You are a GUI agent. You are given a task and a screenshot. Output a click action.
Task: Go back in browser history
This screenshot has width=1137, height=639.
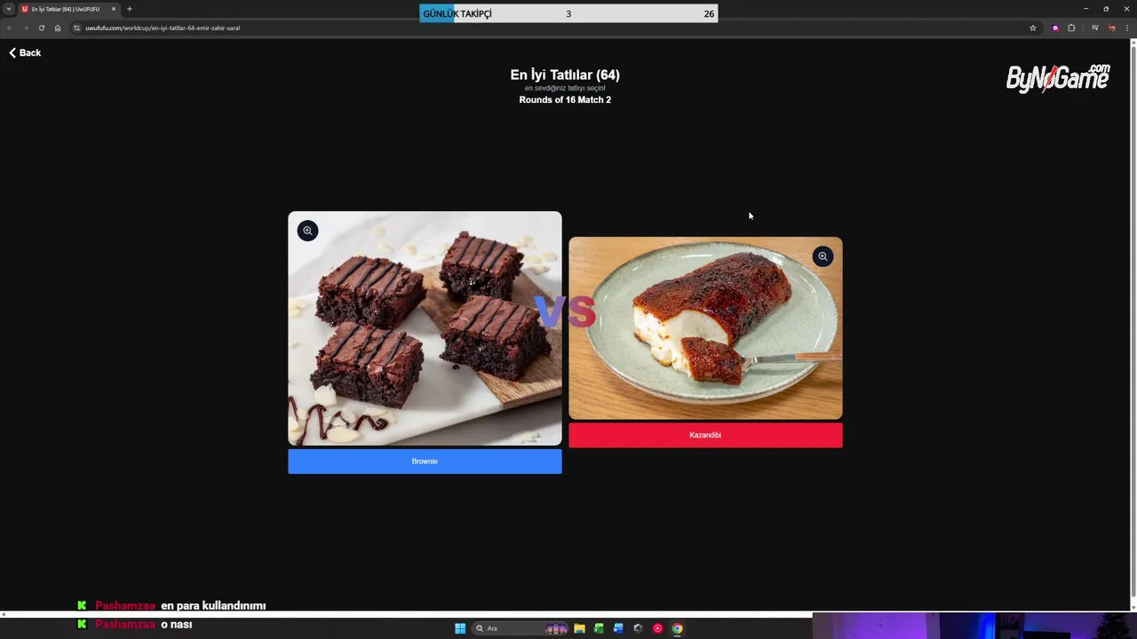tap(10, 28)
